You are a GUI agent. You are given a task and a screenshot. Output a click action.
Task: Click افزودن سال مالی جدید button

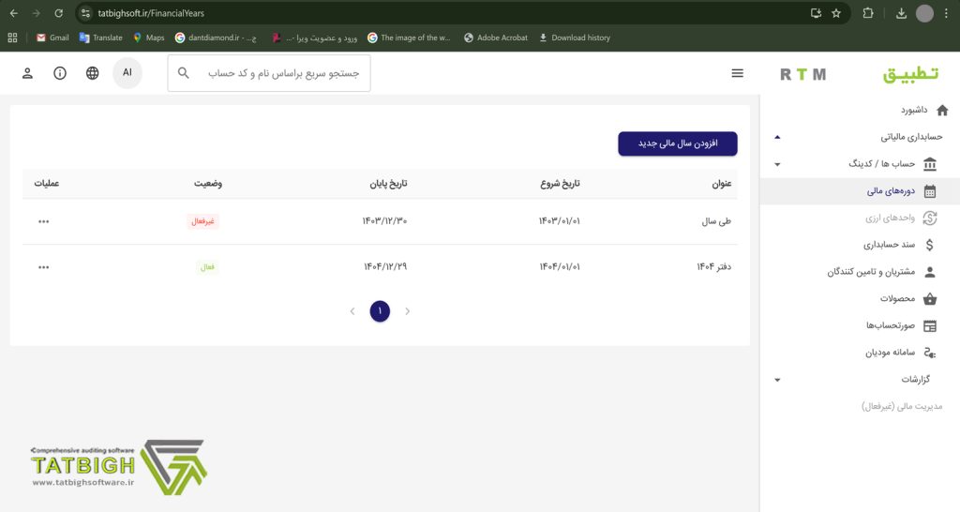click(677, 143)
